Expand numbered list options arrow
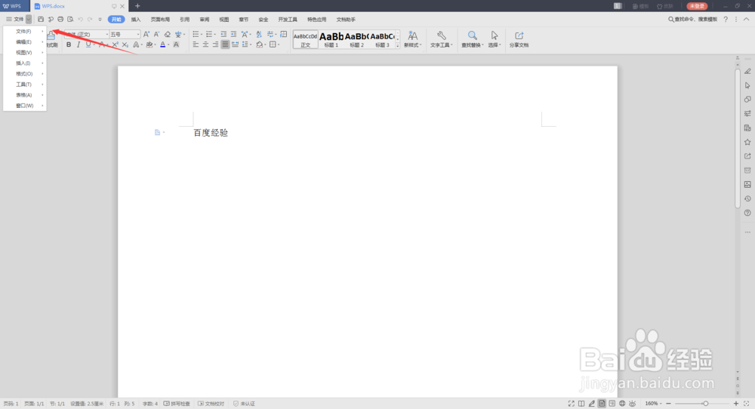The height and width of the screenshot is (409, 755). (214, 34)
